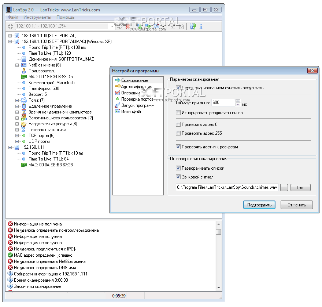Screen dimensions: 322x307
Task: Decrease ping timeout with spinner down arrow
Action: click(x=238, y=104)
